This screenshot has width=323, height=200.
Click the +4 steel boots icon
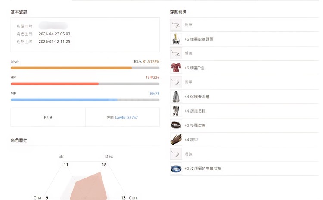pos(176,111)
